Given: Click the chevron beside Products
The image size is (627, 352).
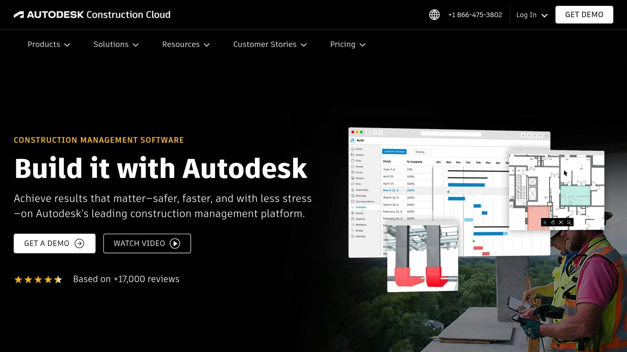Looking at the screenshot, I should point(67,45).
